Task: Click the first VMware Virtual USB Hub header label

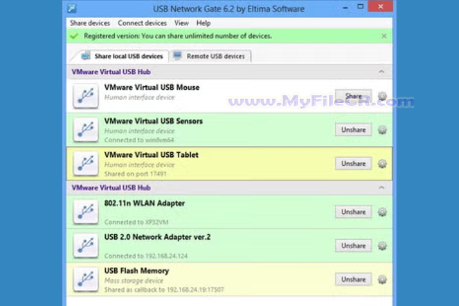Action: click(111, 72)
